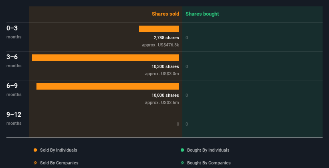
Task: Click shares bought zero in 0–3 months row
Action: (187, 38)
